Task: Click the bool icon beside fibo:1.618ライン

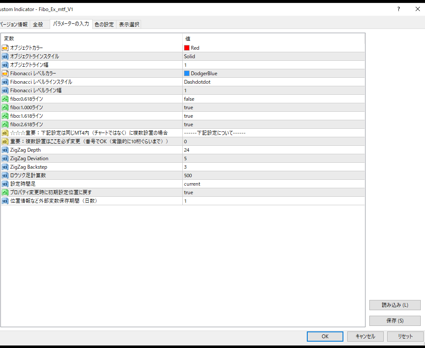Action: [x=5, y=116]
